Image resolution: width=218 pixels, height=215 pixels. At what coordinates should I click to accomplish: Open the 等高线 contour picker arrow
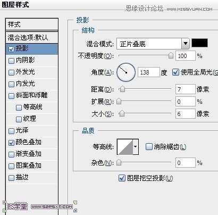click(x=136, y=147)
